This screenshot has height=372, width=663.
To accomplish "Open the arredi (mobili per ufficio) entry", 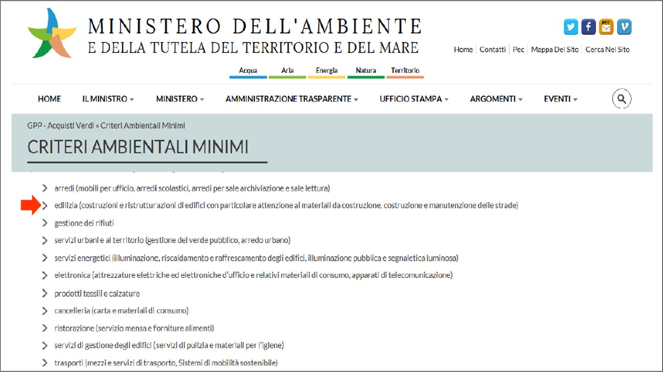I will [192, 188].
